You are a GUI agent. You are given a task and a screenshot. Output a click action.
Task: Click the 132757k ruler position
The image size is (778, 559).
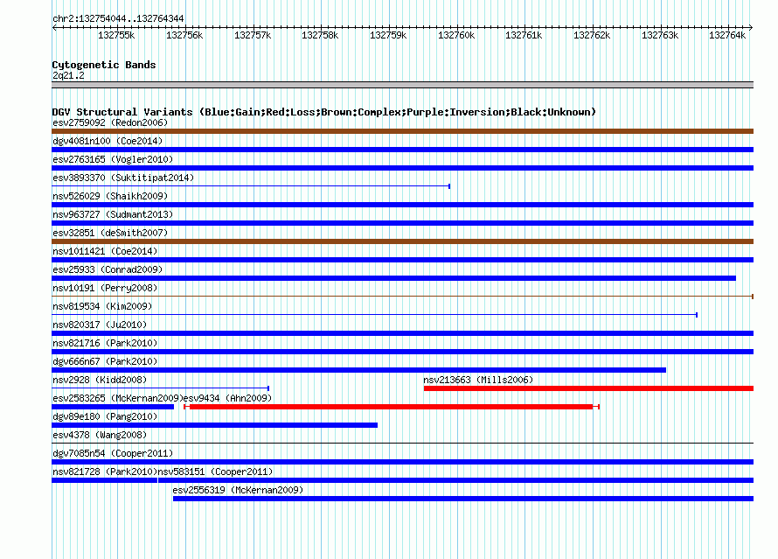tap(253, 35)
